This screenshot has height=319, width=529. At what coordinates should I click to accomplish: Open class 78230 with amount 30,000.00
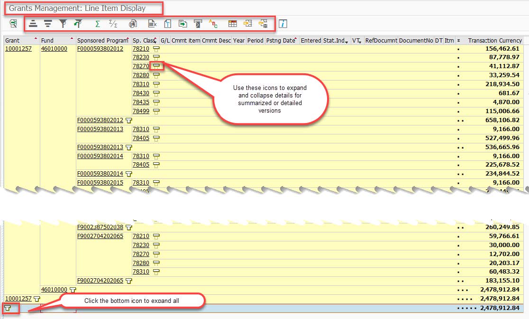click(x=141, y=245)
